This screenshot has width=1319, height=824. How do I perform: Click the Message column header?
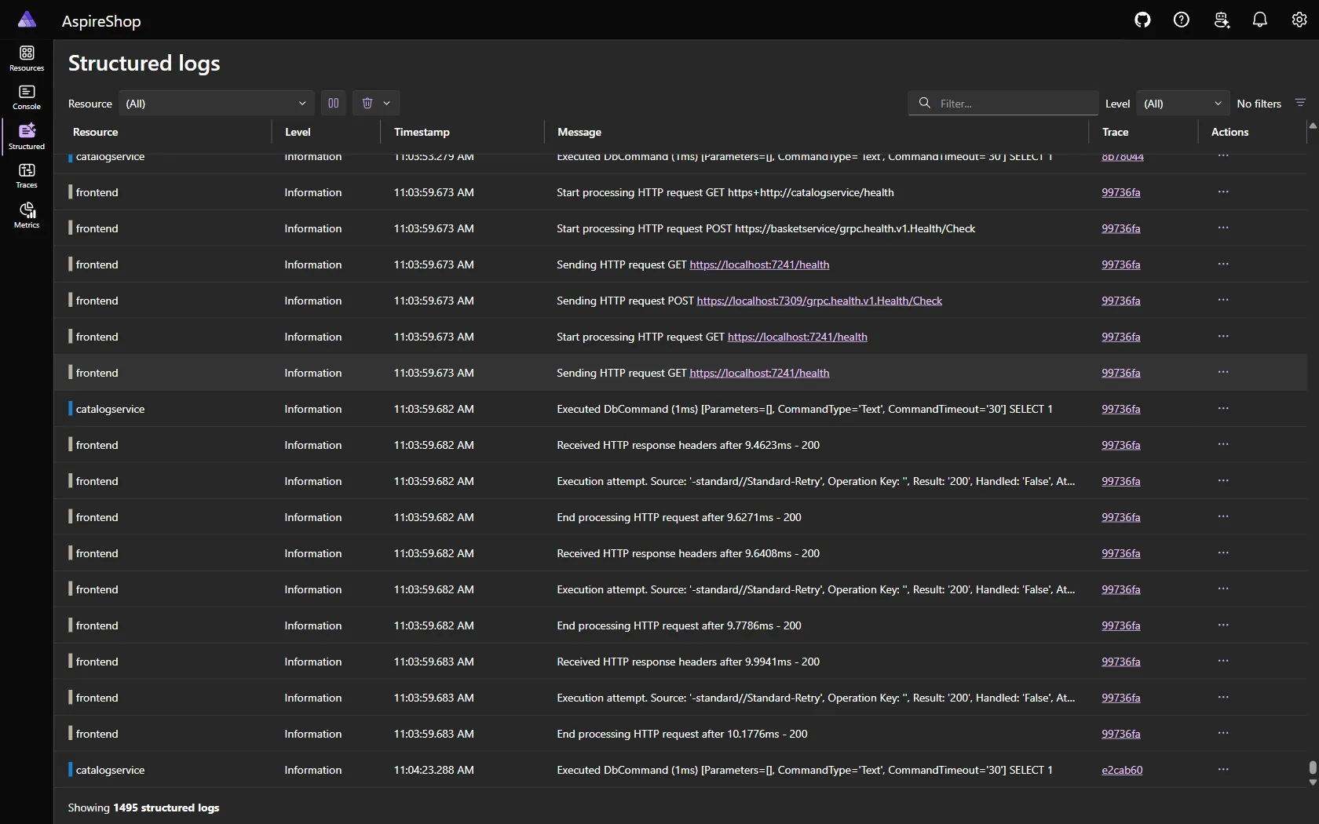tap(579, 132)
